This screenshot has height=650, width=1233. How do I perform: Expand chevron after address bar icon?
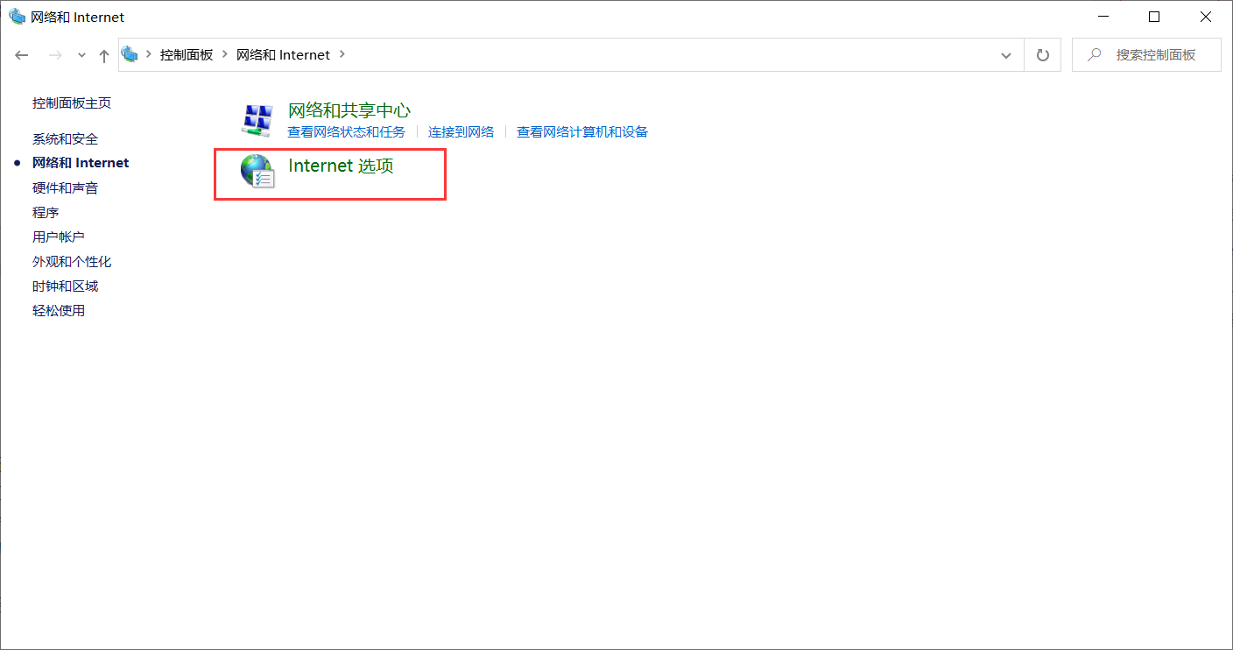147,54
